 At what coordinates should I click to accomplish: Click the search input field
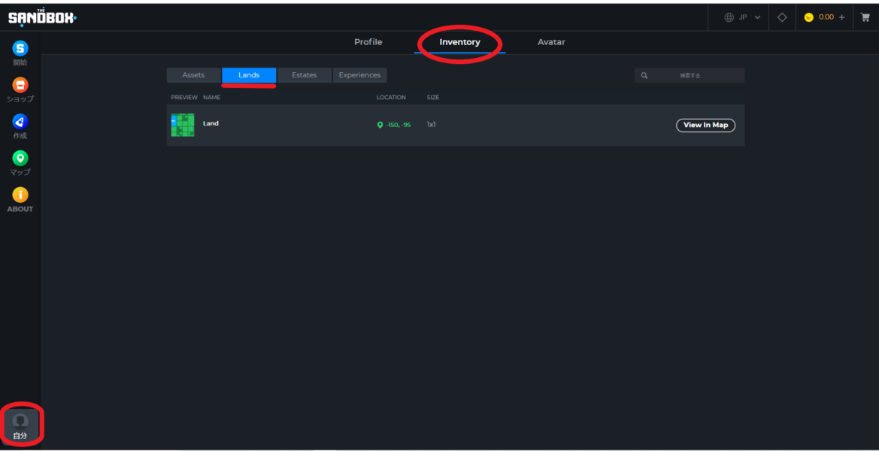[x=690, y=76]
